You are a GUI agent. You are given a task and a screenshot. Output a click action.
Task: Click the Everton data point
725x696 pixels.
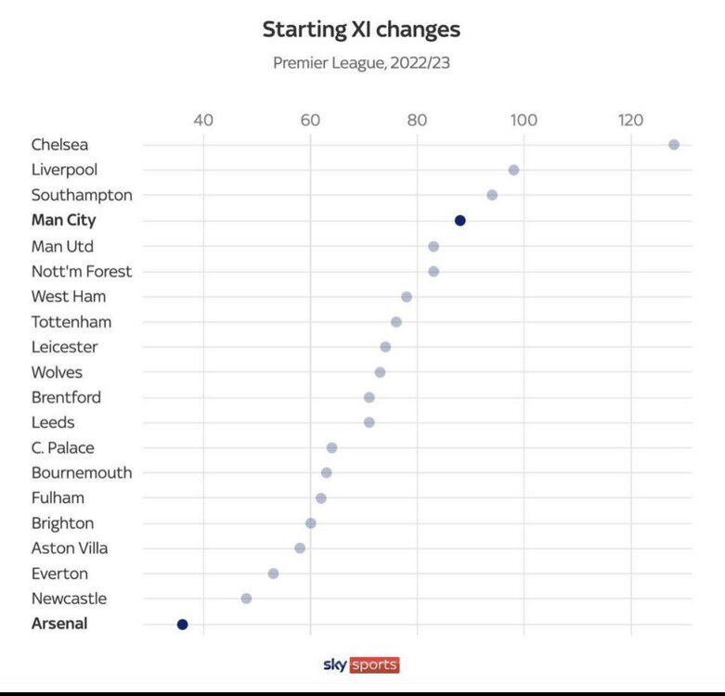pyautogui.click(x=273, y=574)
